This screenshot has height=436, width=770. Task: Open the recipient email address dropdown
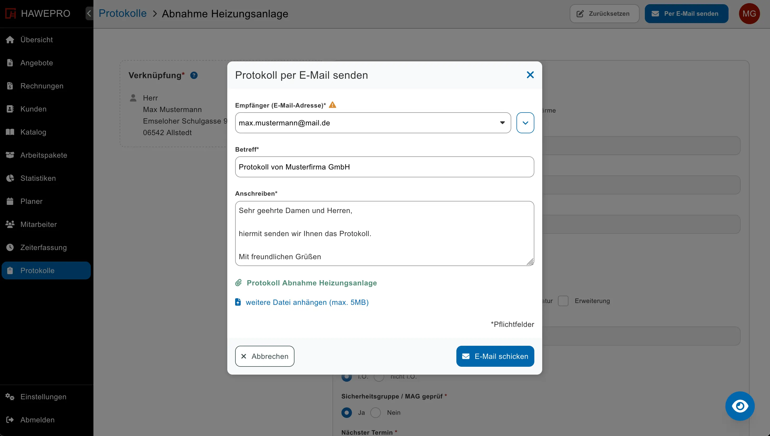[502, 123]
